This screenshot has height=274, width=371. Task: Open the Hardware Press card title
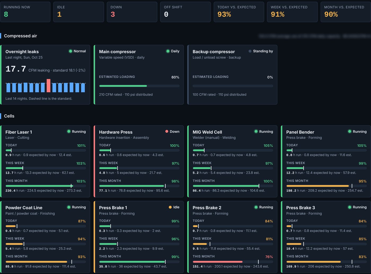[x=116, y=132]
